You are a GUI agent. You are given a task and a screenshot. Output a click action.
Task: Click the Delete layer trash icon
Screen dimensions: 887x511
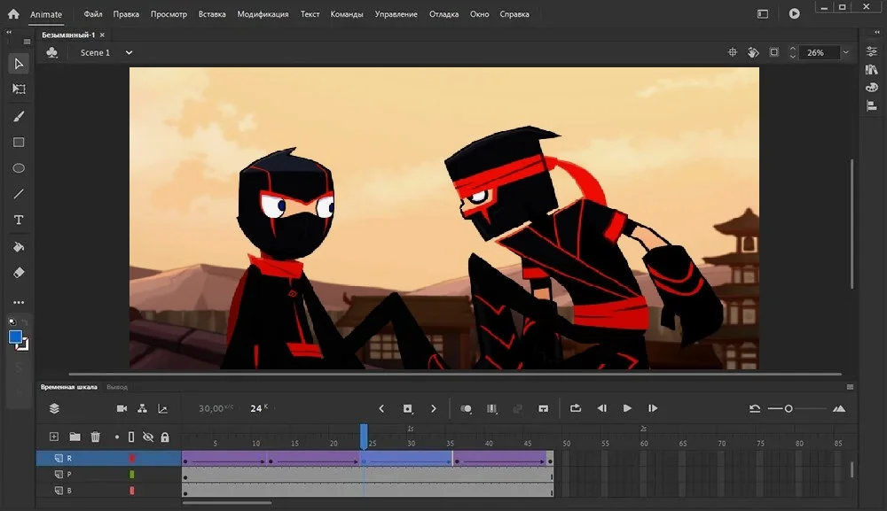95,437
